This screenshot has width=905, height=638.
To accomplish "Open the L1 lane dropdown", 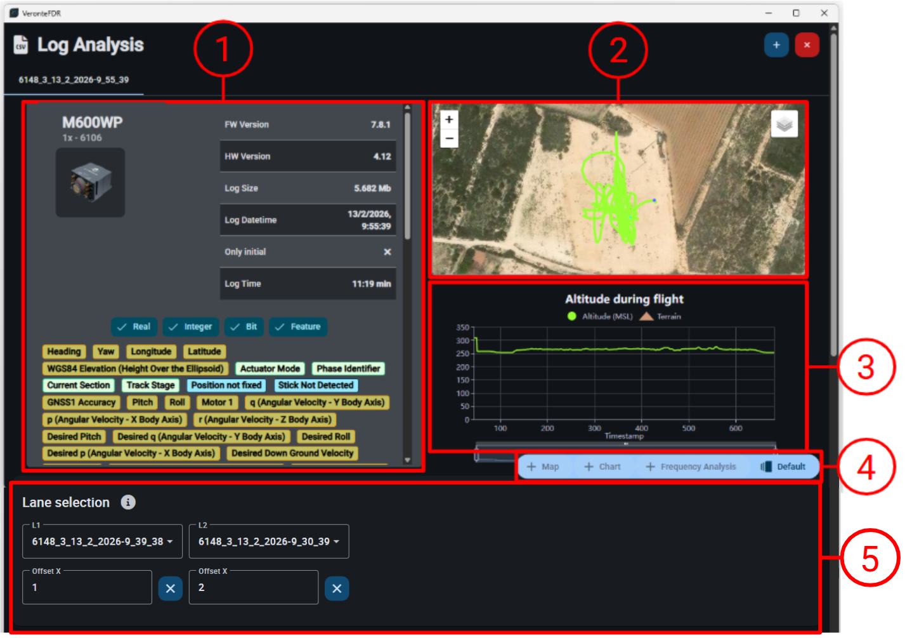I will [102, 542].
